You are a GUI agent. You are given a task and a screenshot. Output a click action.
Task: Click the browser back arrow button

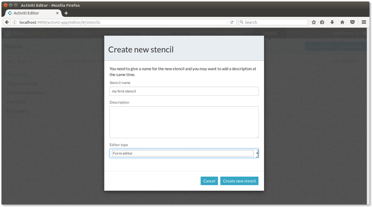point(7,22)
